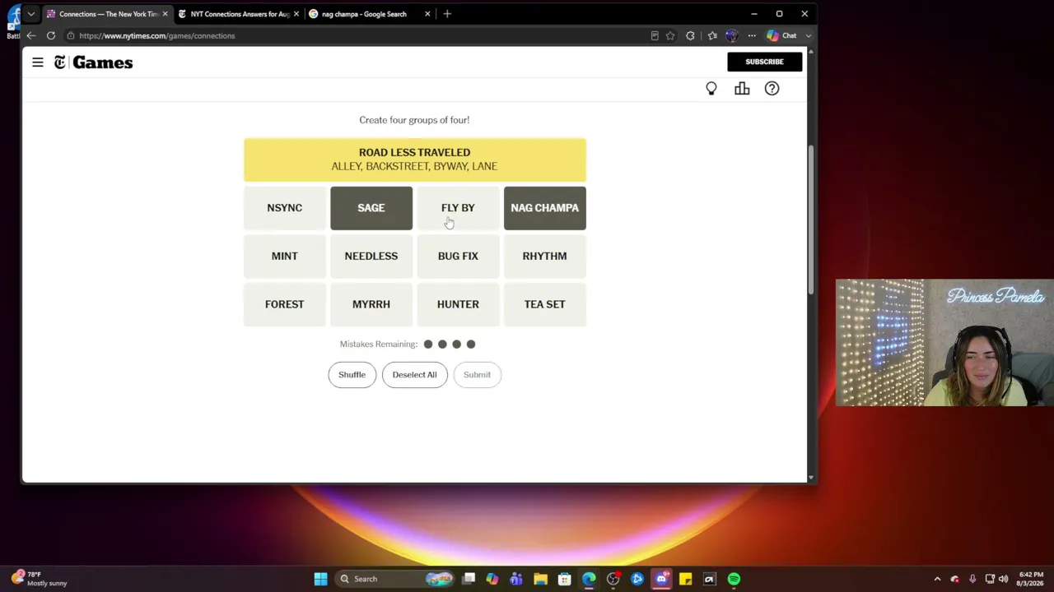Open a new browser tab with plus

[447, 14]
